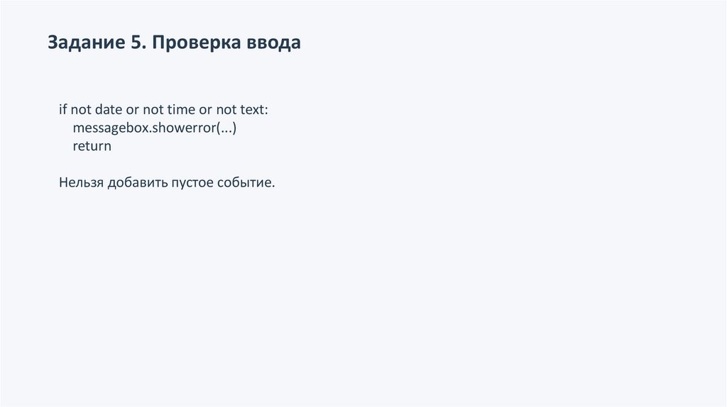Image resolution: width=727 pixels, height=407 pixels.
Task: Click the "not" directly before "date"
Action: point(79,110)
